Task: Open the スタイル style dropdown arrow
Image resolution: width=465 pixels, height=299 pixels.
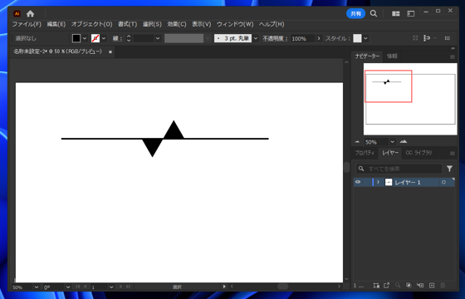Action: point(365,38)
